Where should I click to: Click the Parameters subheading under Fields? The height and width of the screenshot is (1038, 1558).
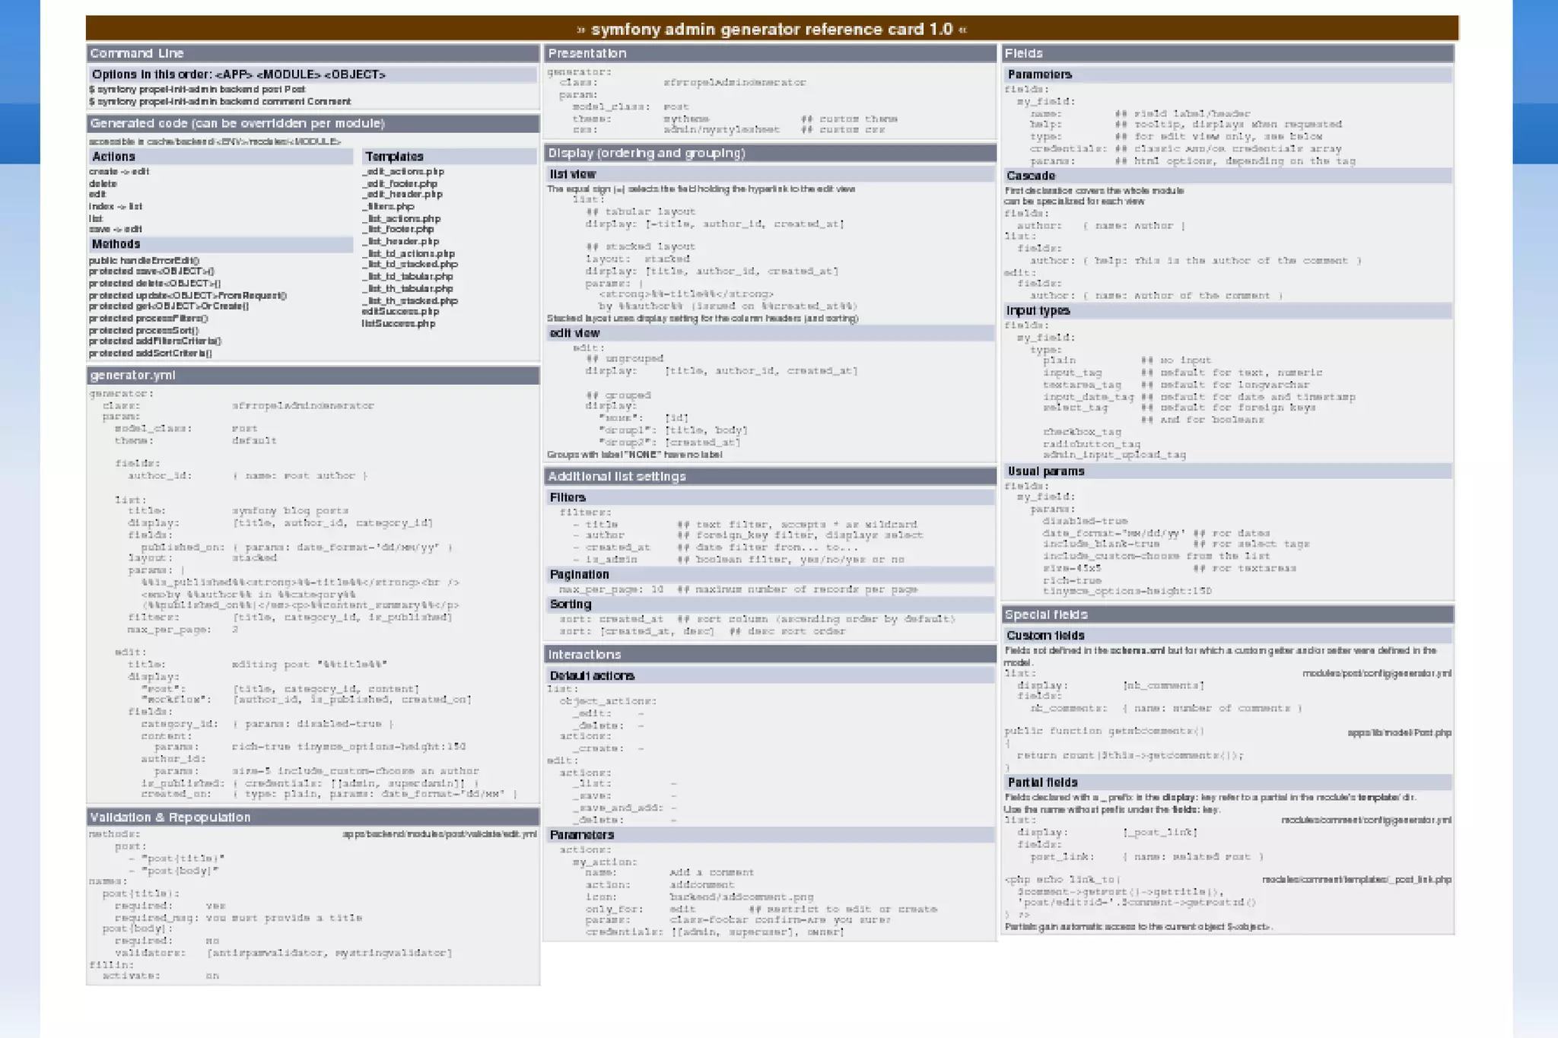1227,75
